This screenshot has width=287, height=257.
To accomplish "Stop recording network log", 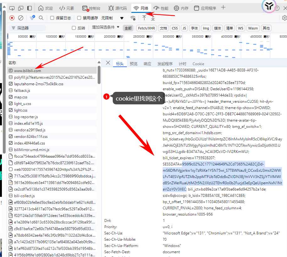I will pos(12,18).
